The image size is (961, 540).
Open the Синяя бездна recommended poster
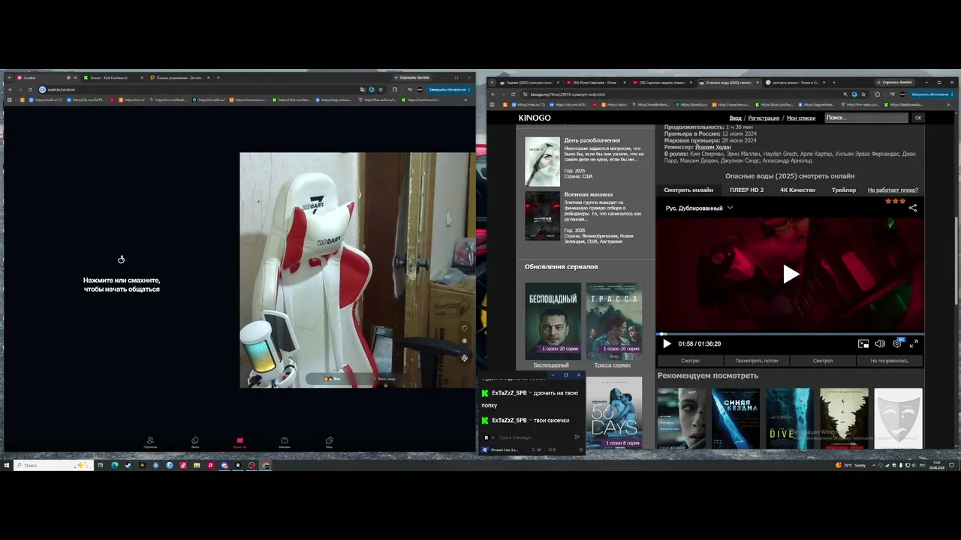736,418
